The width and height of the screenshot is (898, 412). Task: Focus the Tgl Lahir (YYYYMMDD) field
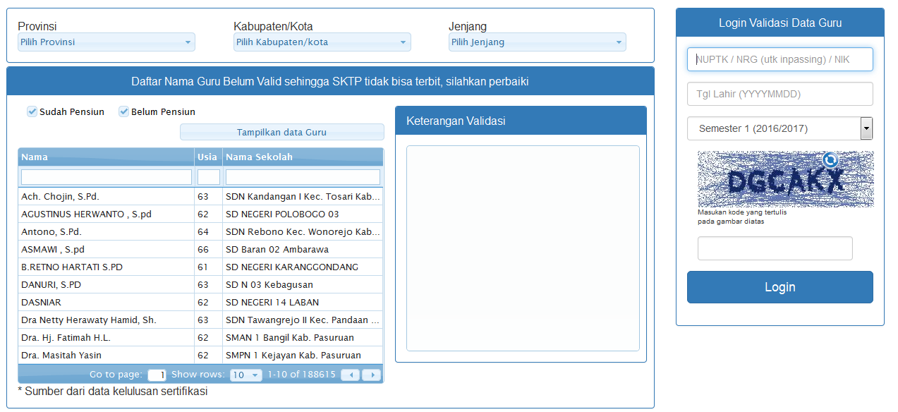pyautogui.click(x=780, y=94)
